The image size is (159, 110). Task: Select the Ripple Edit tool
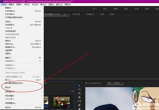[x=79, y=93]
